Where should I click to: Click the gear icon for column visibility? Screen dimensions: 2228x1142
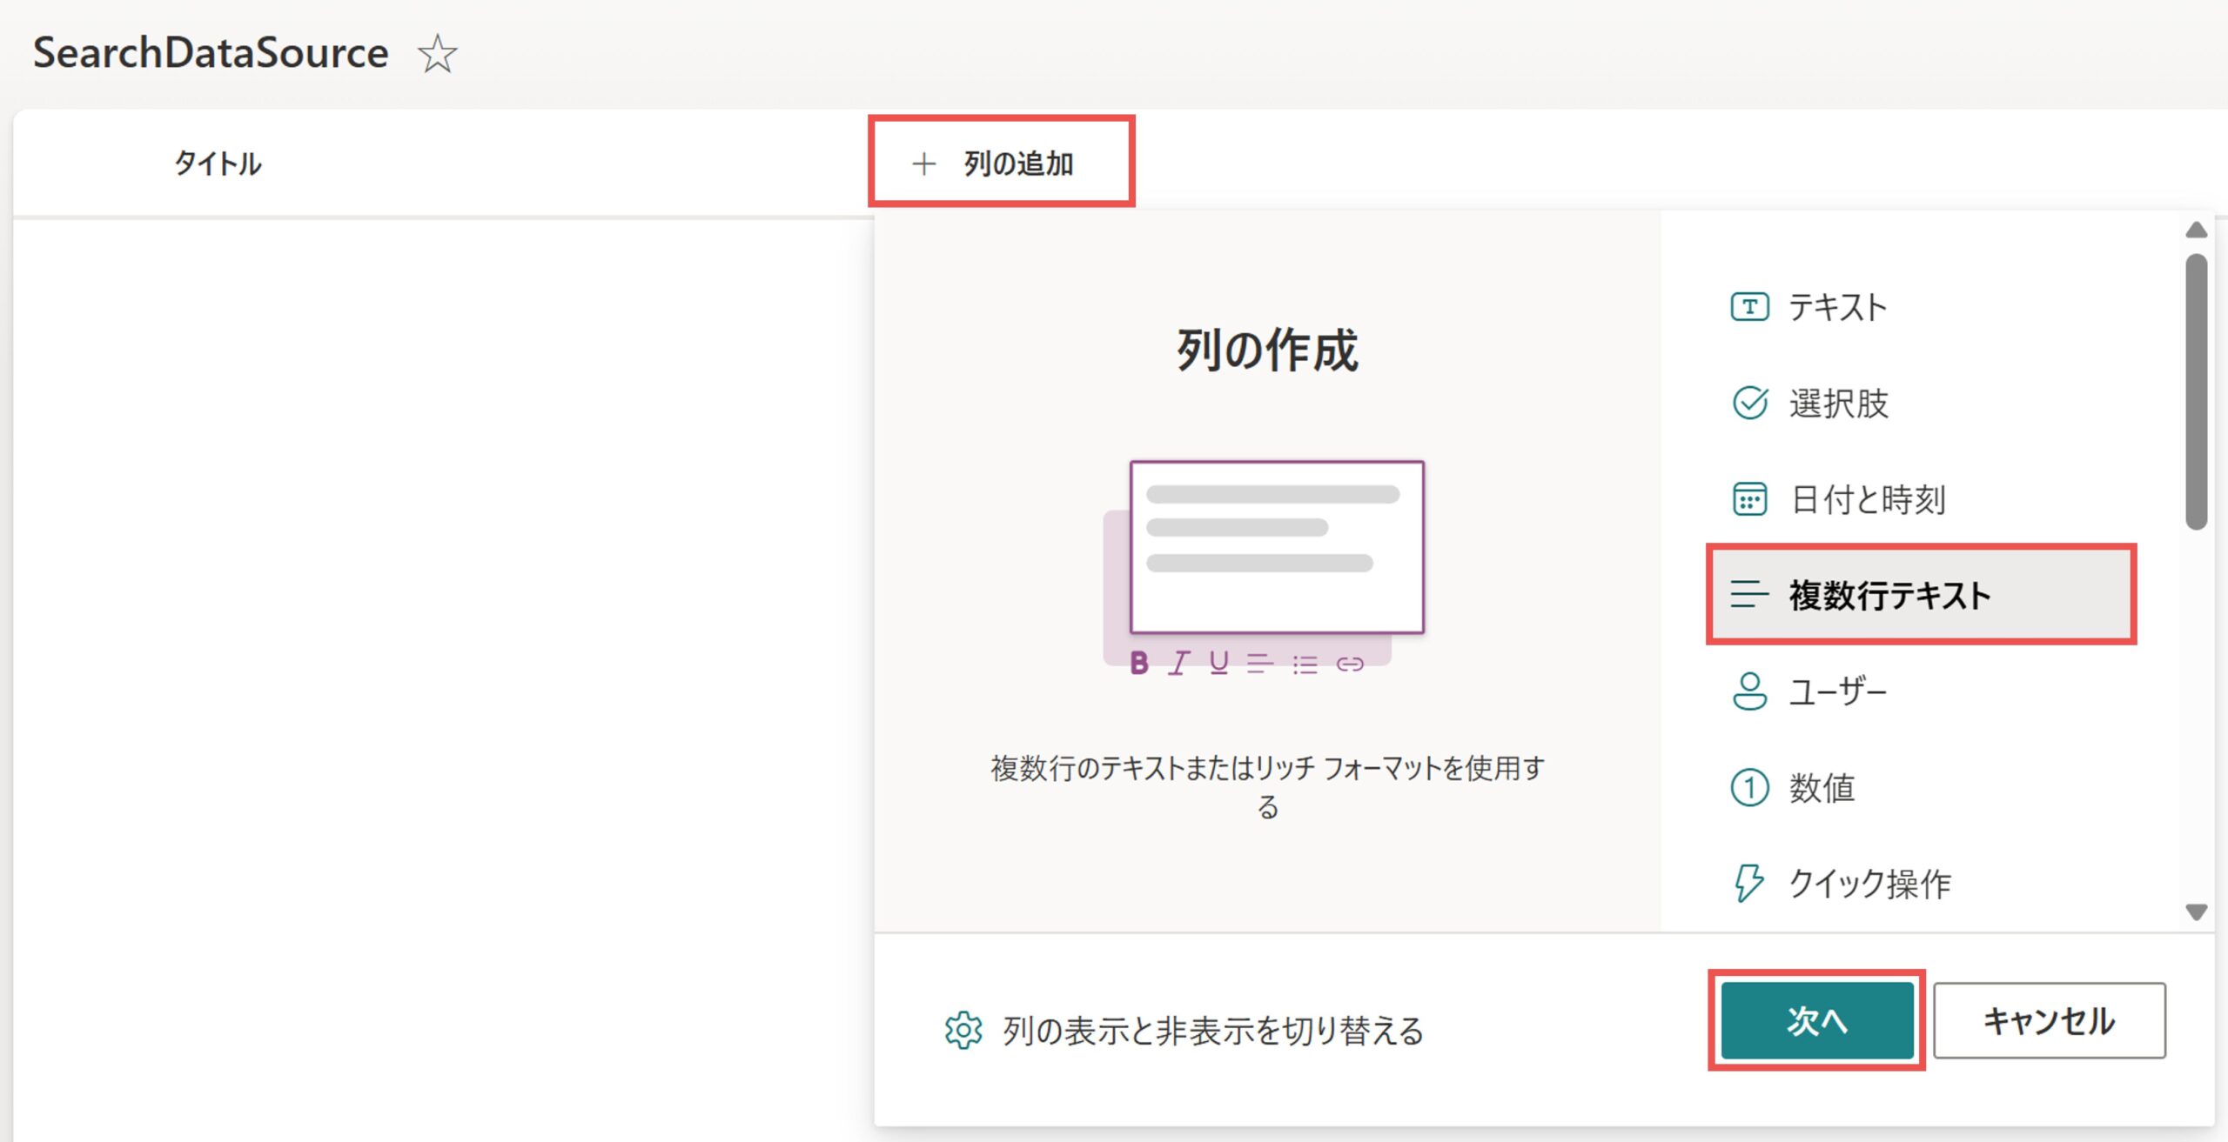coord(963,1031)
